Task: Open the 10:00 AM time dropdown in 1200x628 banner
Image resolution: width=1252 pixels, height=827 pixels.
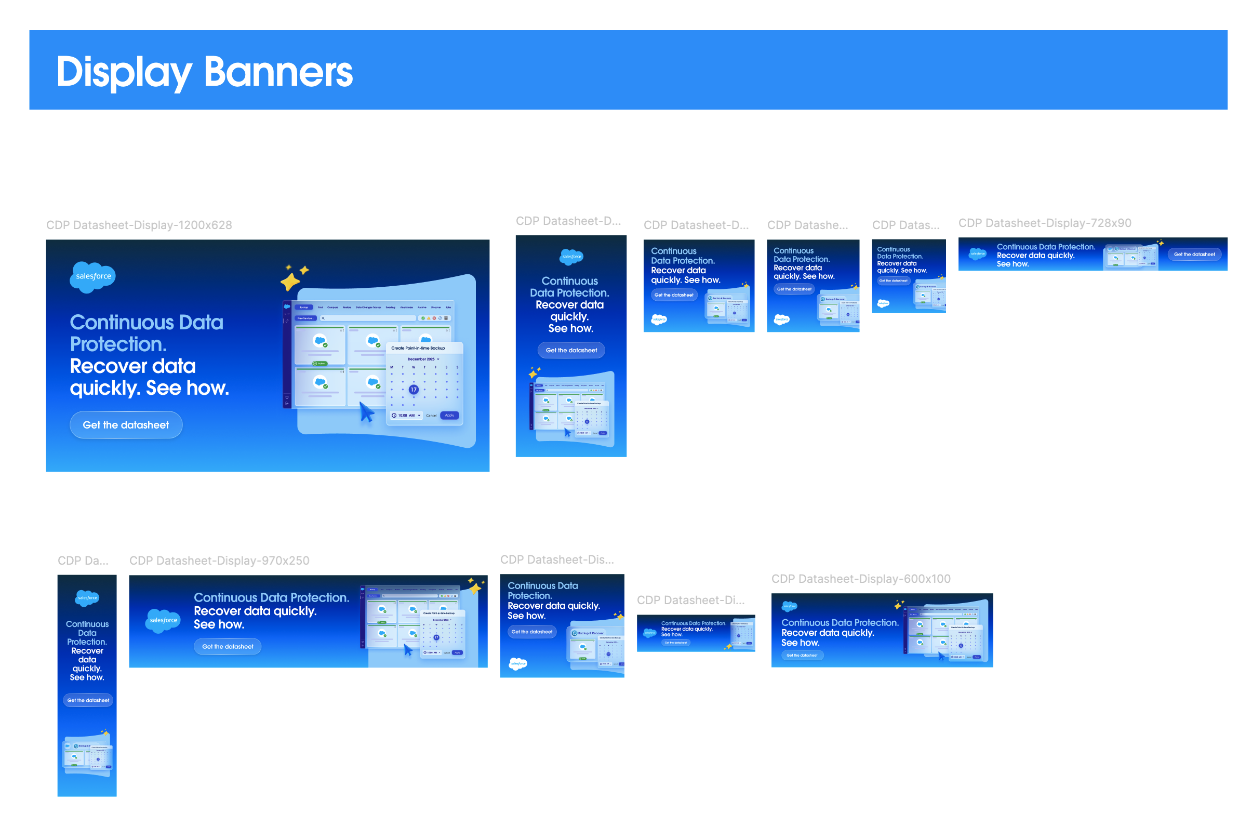Action: tap(406, 415)
